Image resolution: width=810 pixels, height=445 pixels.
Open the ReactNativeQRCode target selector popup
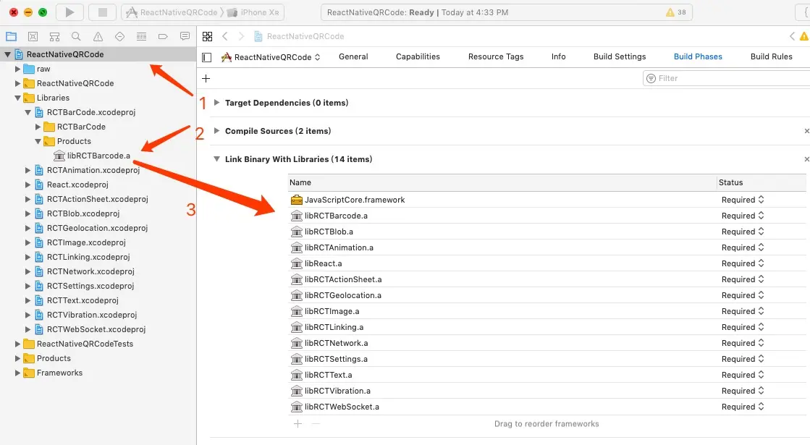pyautogui.click(x=271, y=57)
